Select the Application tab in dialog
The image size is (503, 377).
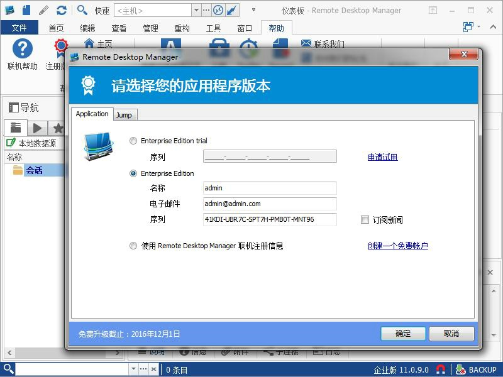[92, 114]
